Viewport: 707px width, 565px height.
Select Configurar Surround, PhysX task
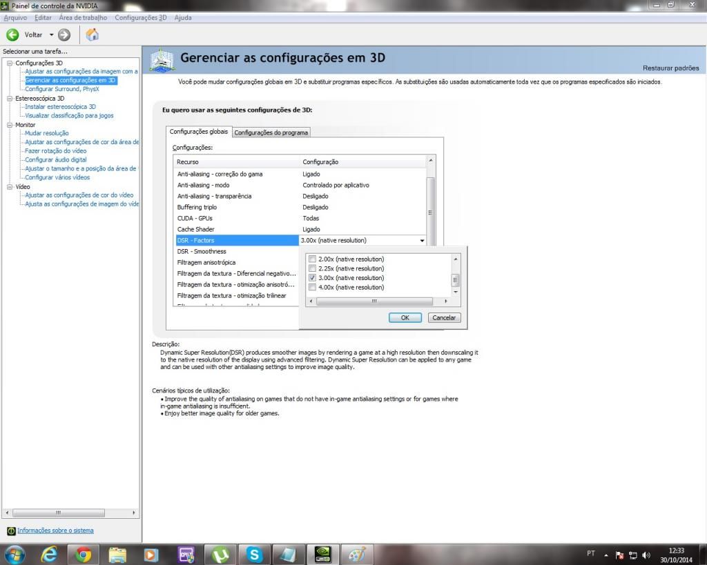61,89
